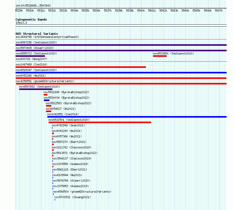Open the nsv6532501 (Sedlazeck2020) label
This screenshot has height=210, width=234.
pyautogui.click(x=69, y=120)
